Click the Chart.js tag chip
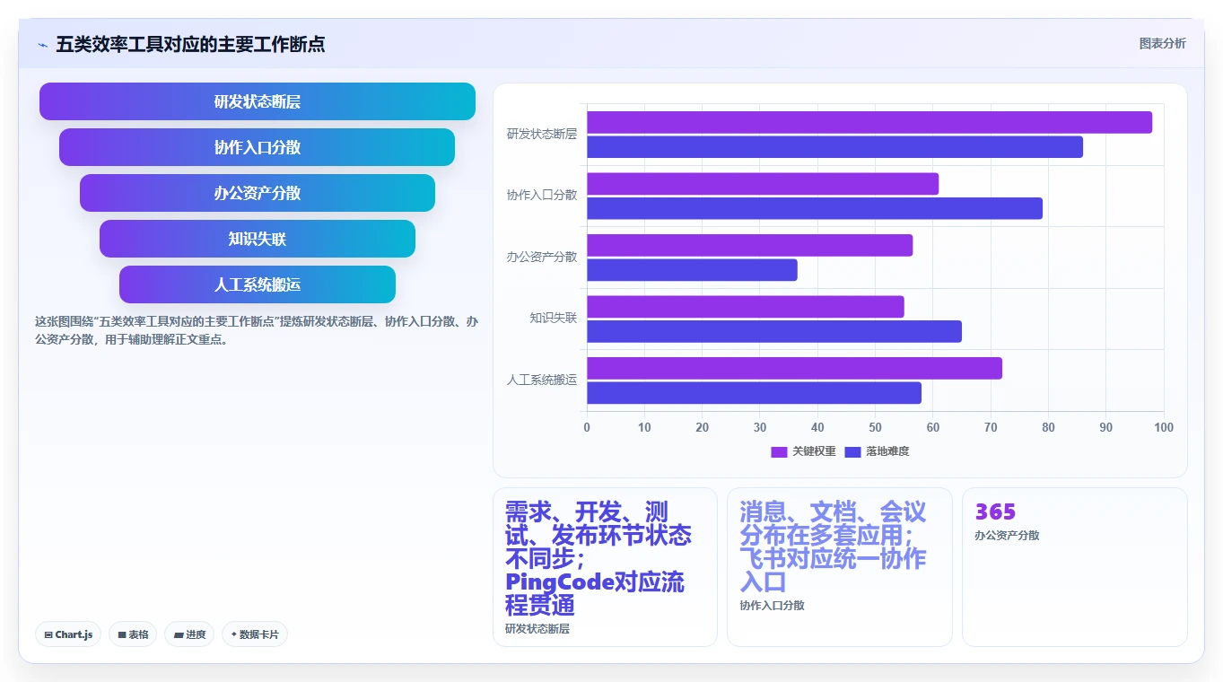Viewport: 1223px width, 682px height. [x=68, y=634]
